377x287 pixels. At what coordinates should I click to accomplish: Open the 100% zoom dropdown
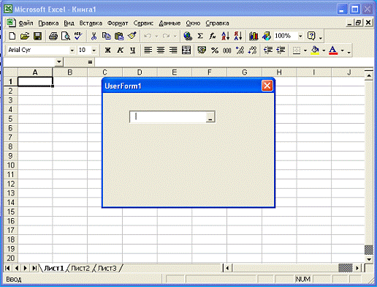click(300, 36)
